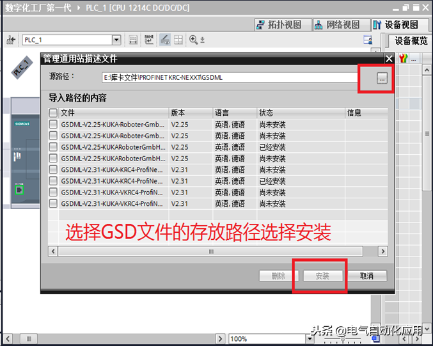
Task: Click the browse button next to source path
Action: tap(382, 78)
